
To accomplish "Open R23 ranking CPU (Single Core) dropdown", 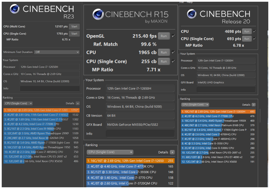I will (x=18, y=103).
